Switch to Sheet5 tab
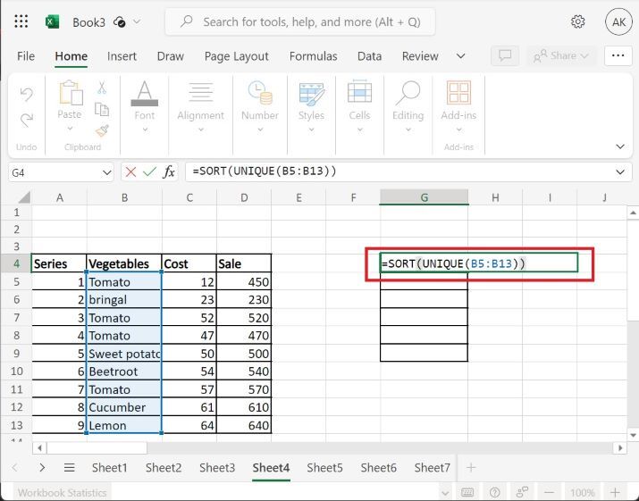 pos(324,468)
